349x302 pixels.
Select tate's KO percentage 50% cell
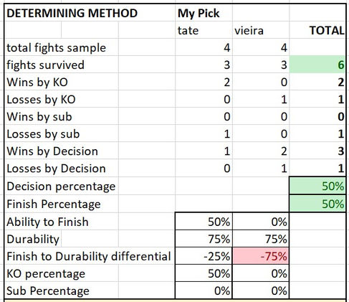(x=204, y=273)
